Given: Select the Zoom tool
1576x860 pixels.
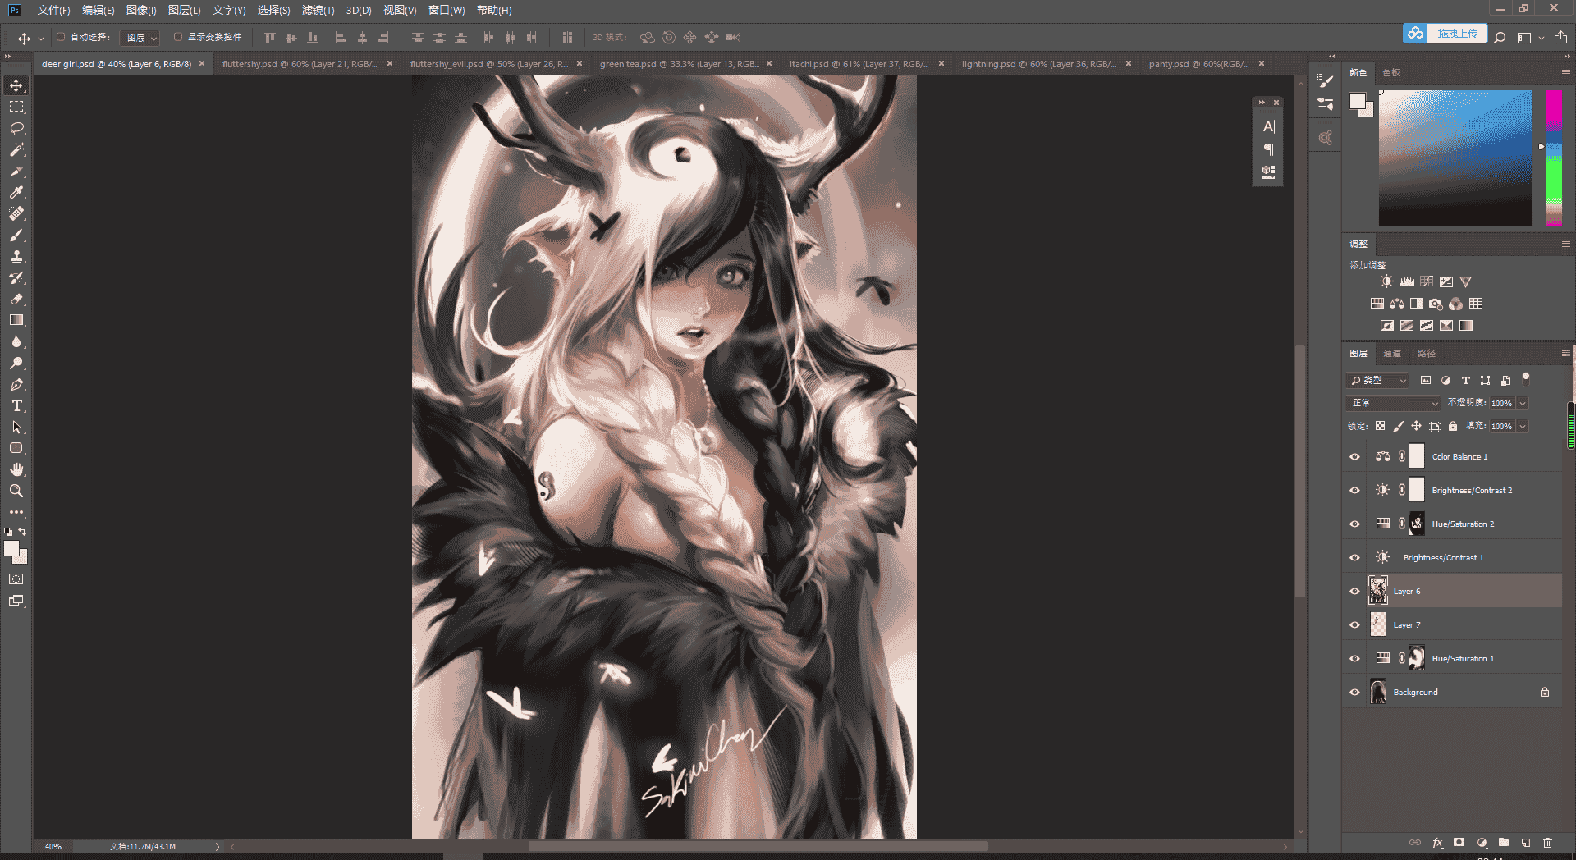Looking at the screenshot, I should 16,491.
